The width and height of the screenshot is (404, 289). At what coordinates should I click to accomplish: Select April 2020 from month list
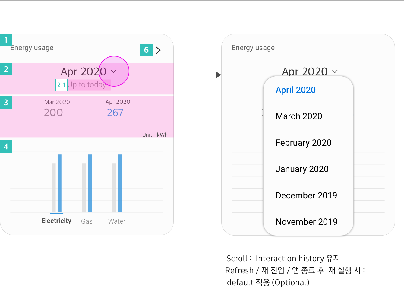[295, 90]
